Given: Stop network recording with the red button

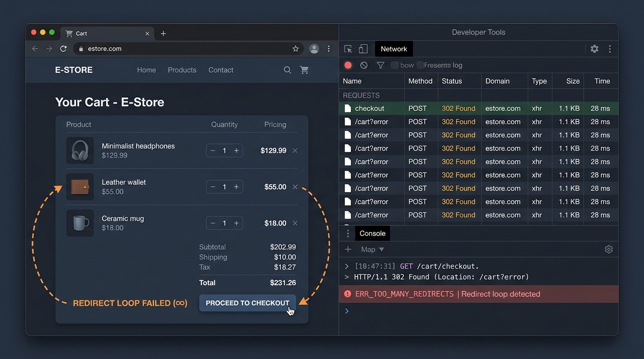Looking at the screenshot, I should tap(348, 65).
